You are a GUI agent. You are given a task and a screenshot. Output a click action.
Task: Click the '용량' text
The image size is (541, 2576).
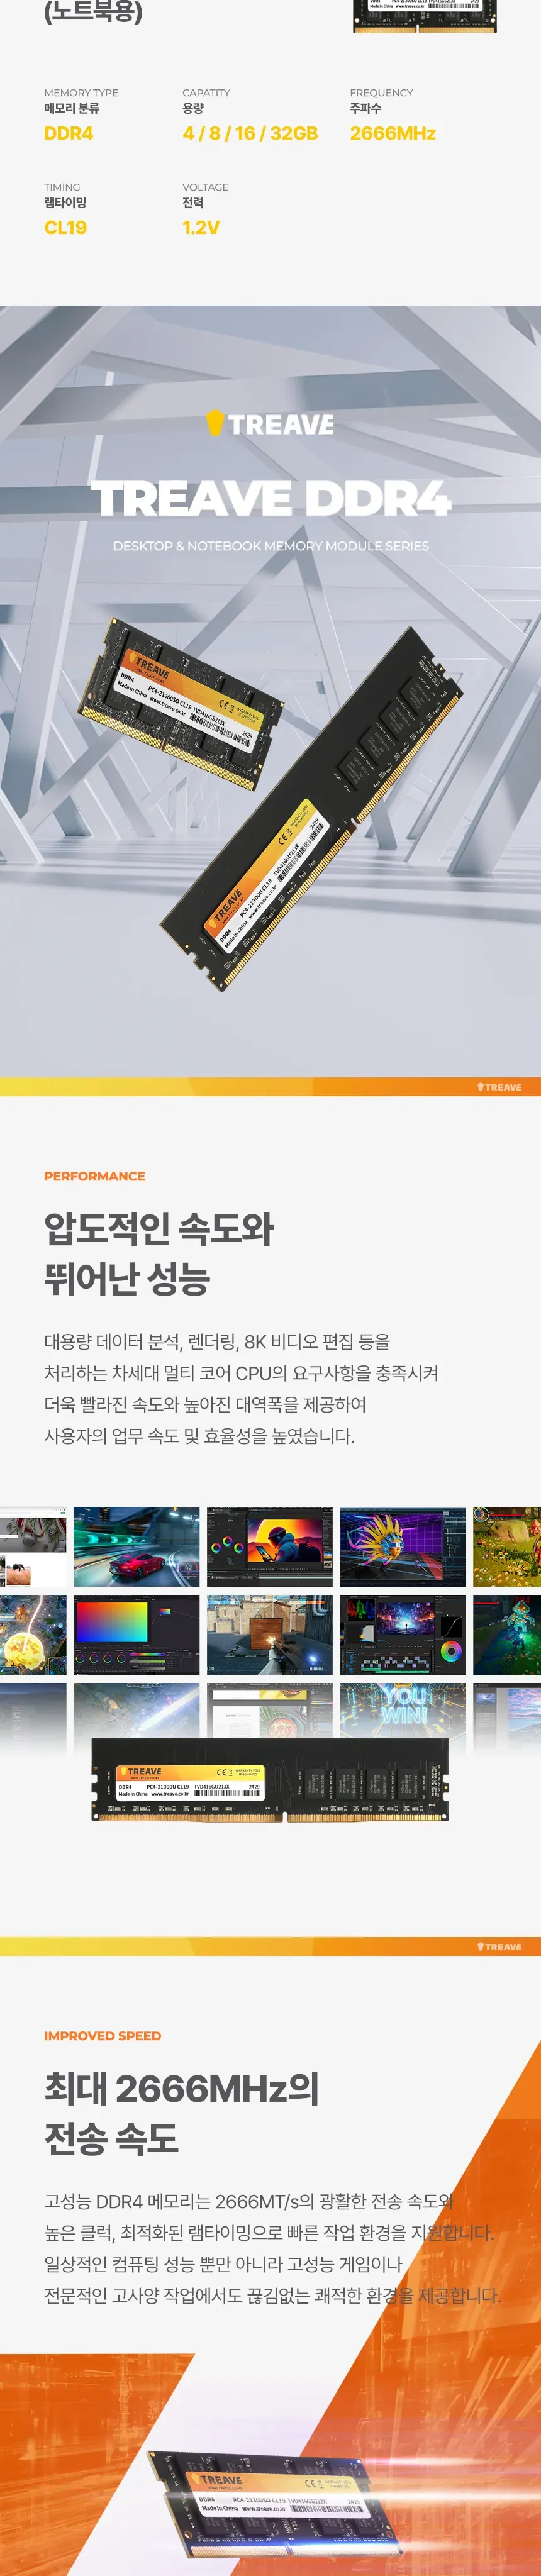click(x=193, y=108)
